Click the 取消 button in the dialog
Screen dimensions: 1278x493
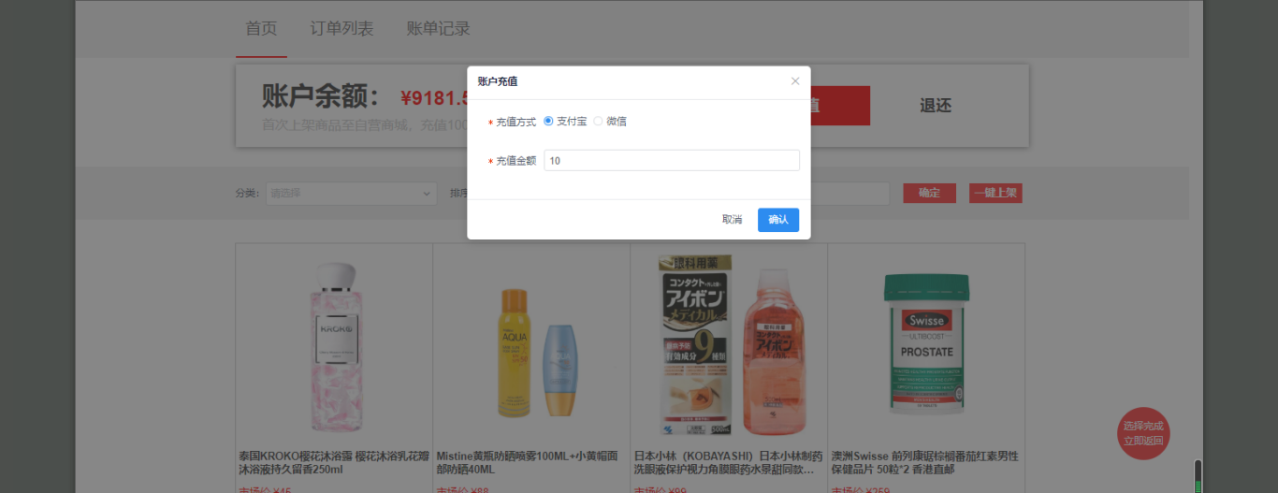[x=732, y=220]
